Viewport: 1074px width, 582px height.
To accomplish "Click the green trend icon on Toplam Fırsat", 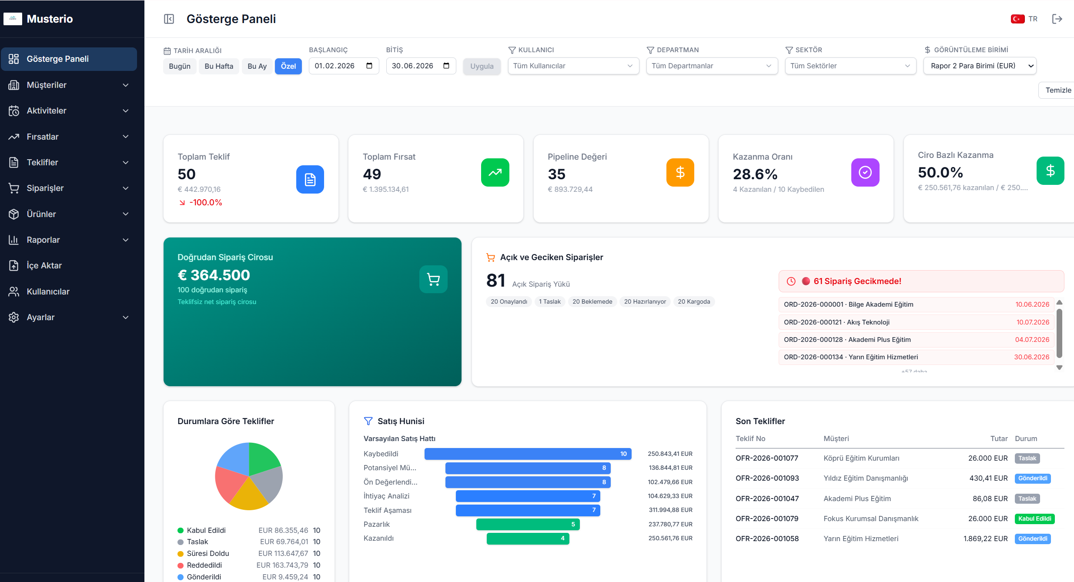I will pyautogui.click(x=495, y=172).
